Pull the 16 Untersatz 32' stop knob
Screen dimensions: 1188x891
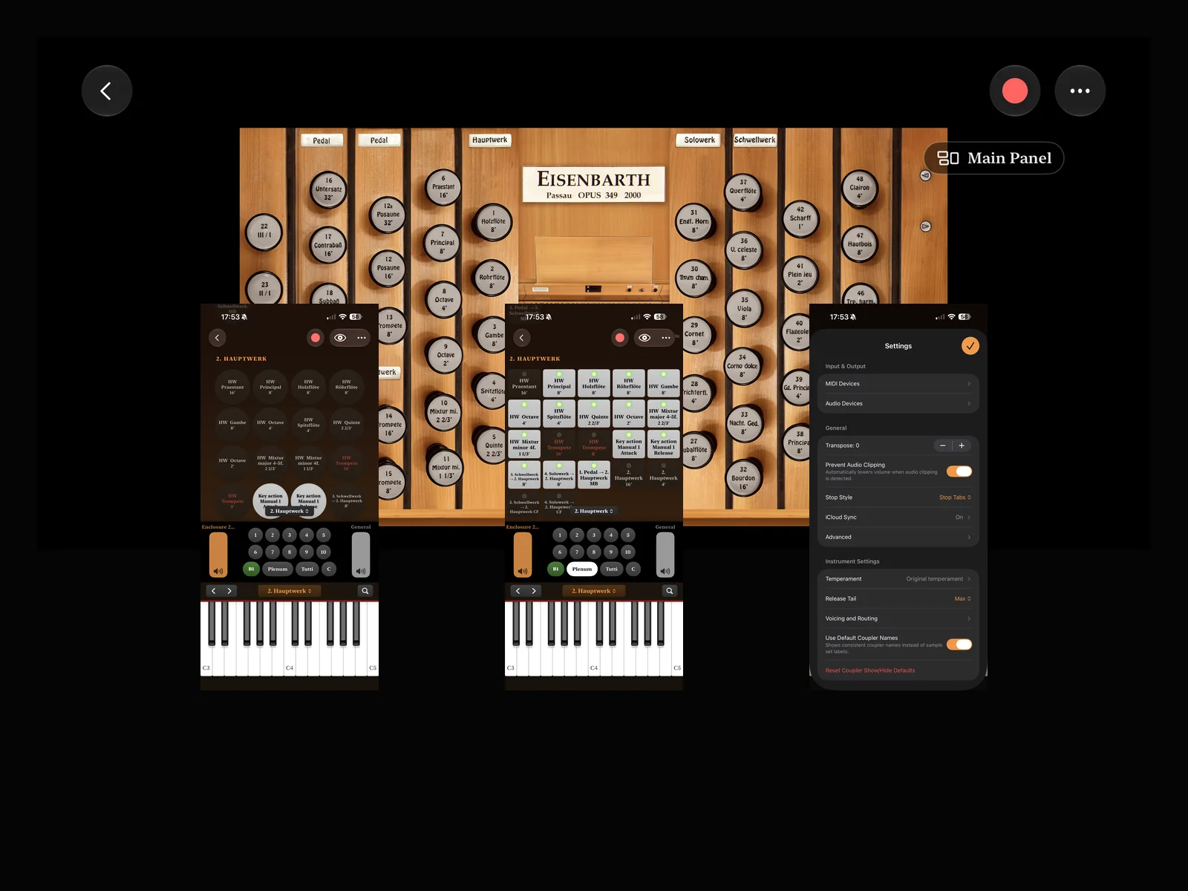[328, 189]
